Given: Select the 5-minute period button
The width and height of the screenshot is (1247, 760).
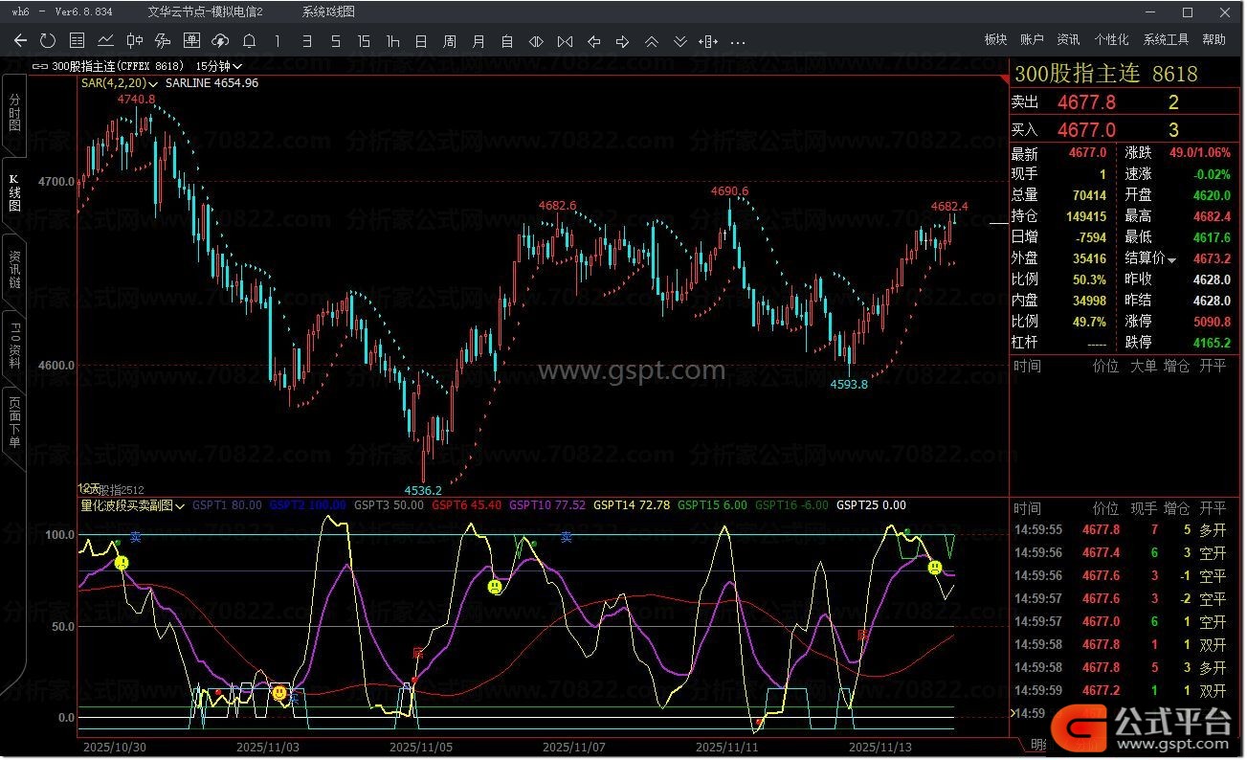Looking at the screenshot, I should 335,41.
